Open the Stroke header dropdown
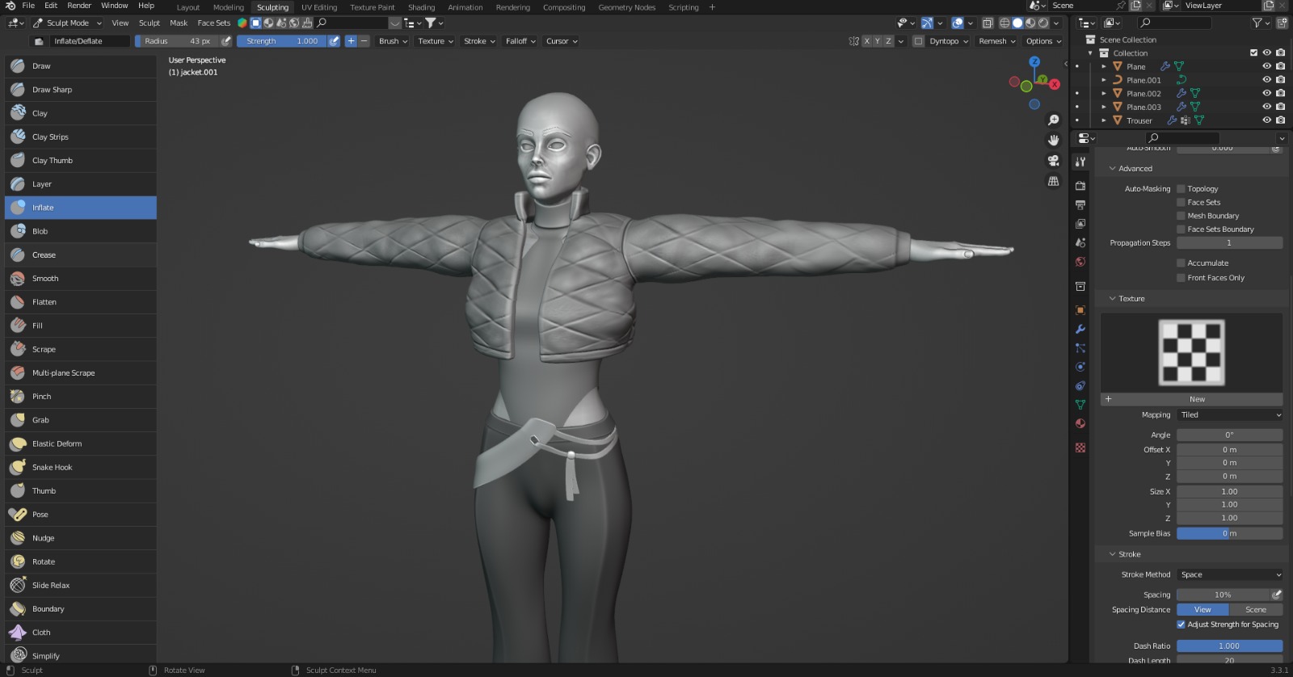This screenshot has height=677, width=1293. tap(479, 41)
